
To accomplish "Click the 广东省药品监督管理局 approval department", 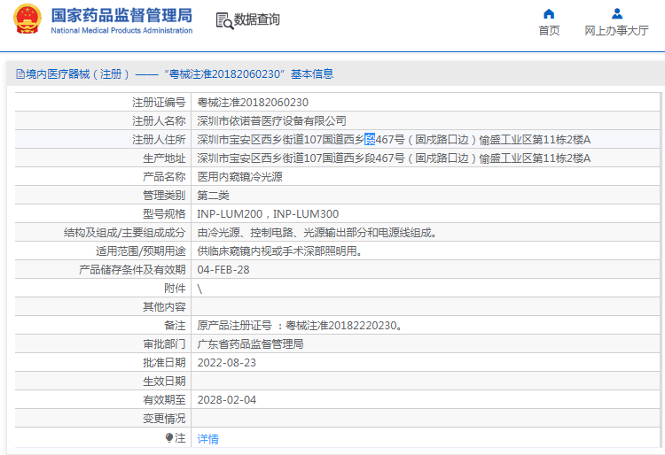I will [250, 343].
